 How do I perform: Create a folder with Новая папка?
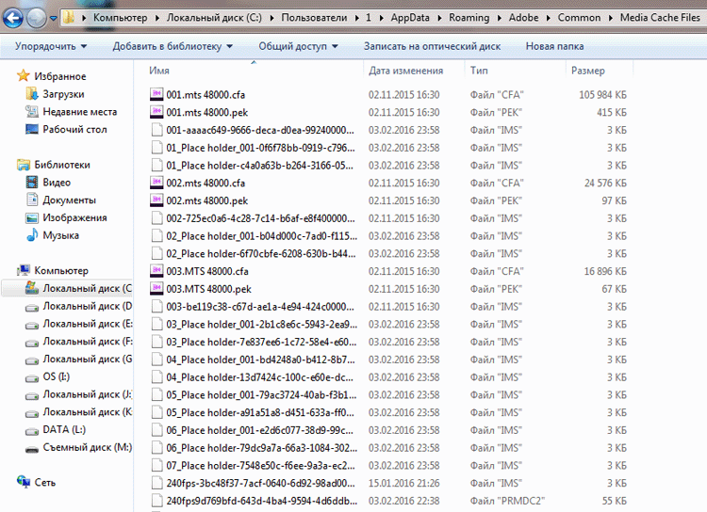click(x=554, y=46)
